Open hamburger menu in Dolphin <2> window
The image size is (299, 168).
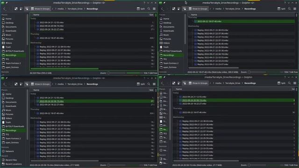[295, 9]
